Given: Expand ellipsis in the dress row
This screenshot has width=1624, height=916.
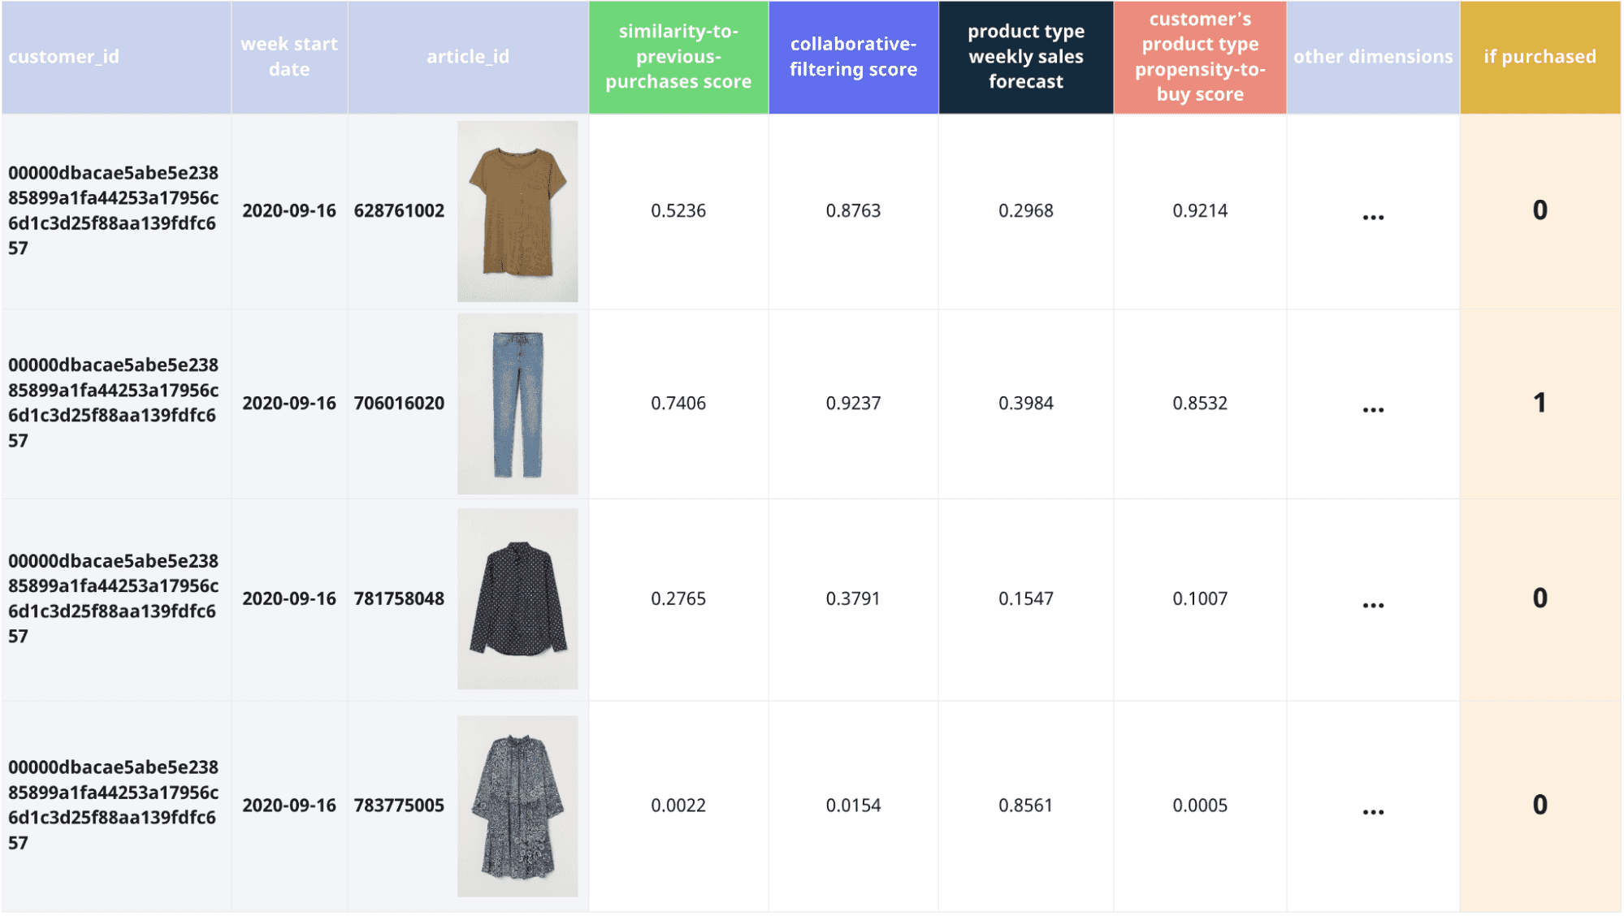Looking at the screenshot, I should [1373, 811].
